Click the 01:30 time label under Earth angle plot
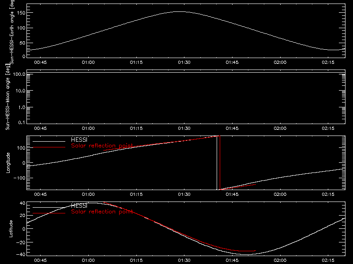 [x=184, y=62]
